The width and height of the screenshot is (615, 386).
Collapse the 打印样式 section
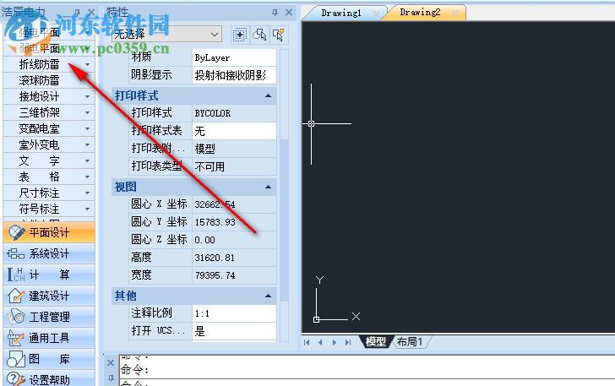pos(269,95)
